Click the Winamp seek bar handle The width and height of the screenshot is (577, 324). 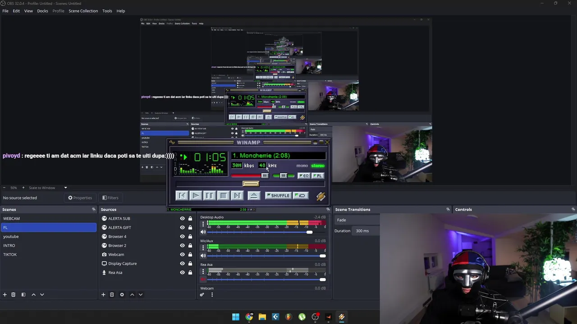click(x=251, y=184)
